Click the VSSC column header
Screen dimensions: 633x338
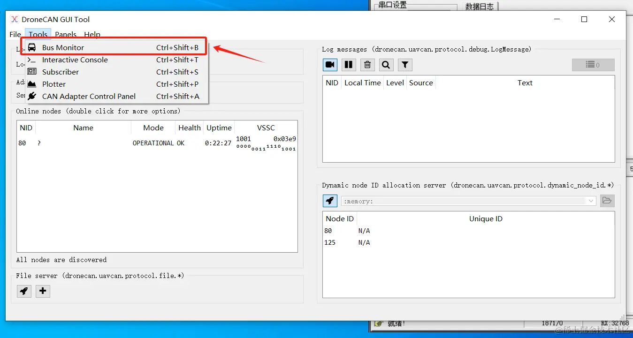click(x=266, y=128)
